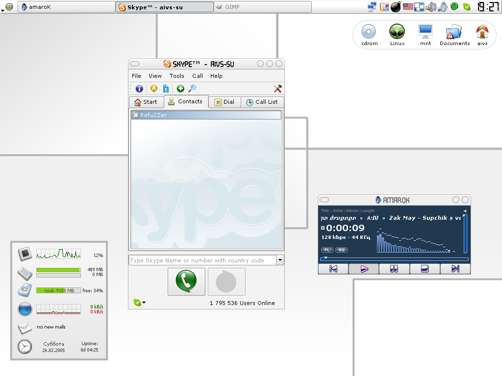This screenshot has width=502, height=376.
Task: Expand the Skype name dropdown arrow
Action: tap(280, 260)
